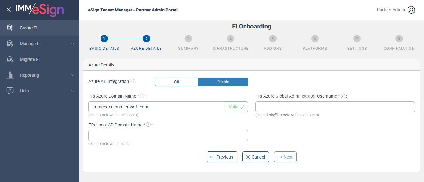The image size is (424, 182).
Task: Expand the Manage FI submenu chevron
Action: (x=73, y=44)
